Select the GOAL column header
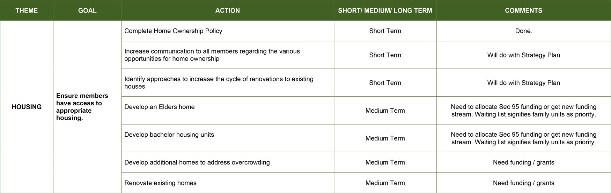 [x=87, y=10]
